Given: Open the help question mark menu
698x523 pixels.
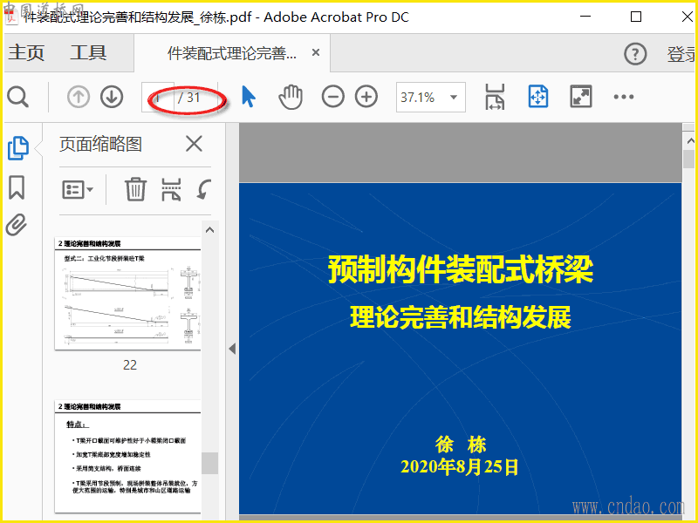Looking at the screenshot, I should click(x=635, y=54).
